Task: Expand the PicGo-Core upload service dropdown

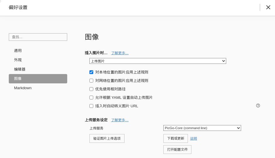Action: click(202, 128)
